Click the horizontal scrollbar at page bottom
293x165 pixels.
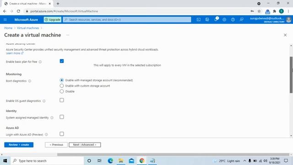pyautogui.click(x=173, y=154)
